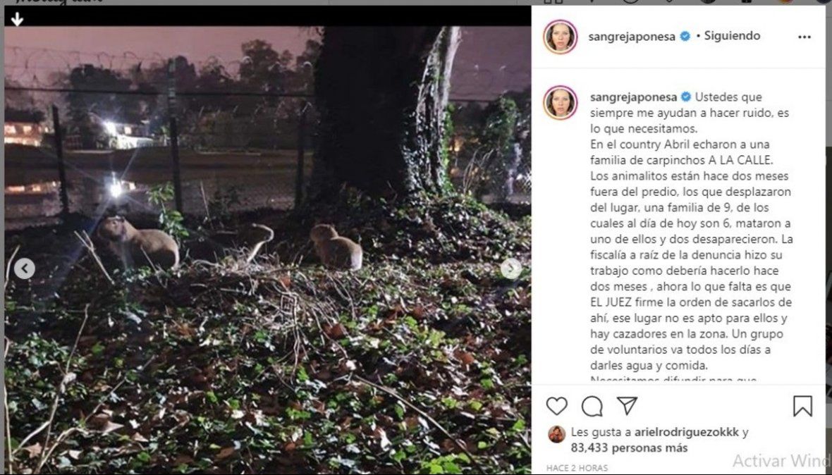This screenshot has height=475, width=832.
Task: Click the white down arrow above the photo
Action: point(17,20)
